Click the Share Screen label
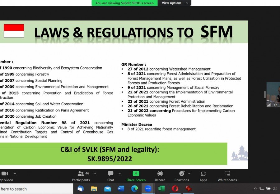Screen dimensions: 280x194 136,180
